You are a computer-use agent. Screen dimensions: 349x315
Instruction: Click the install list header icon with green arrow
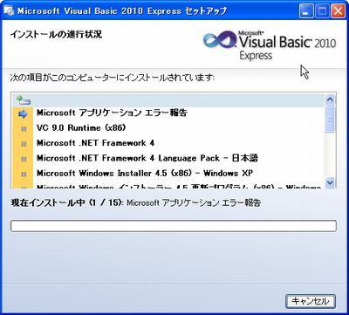click(x=24, y=100)
